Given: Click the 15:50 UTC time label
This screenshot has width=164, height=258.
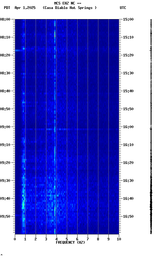Looking at the screenshot, I should pos(128,109).
